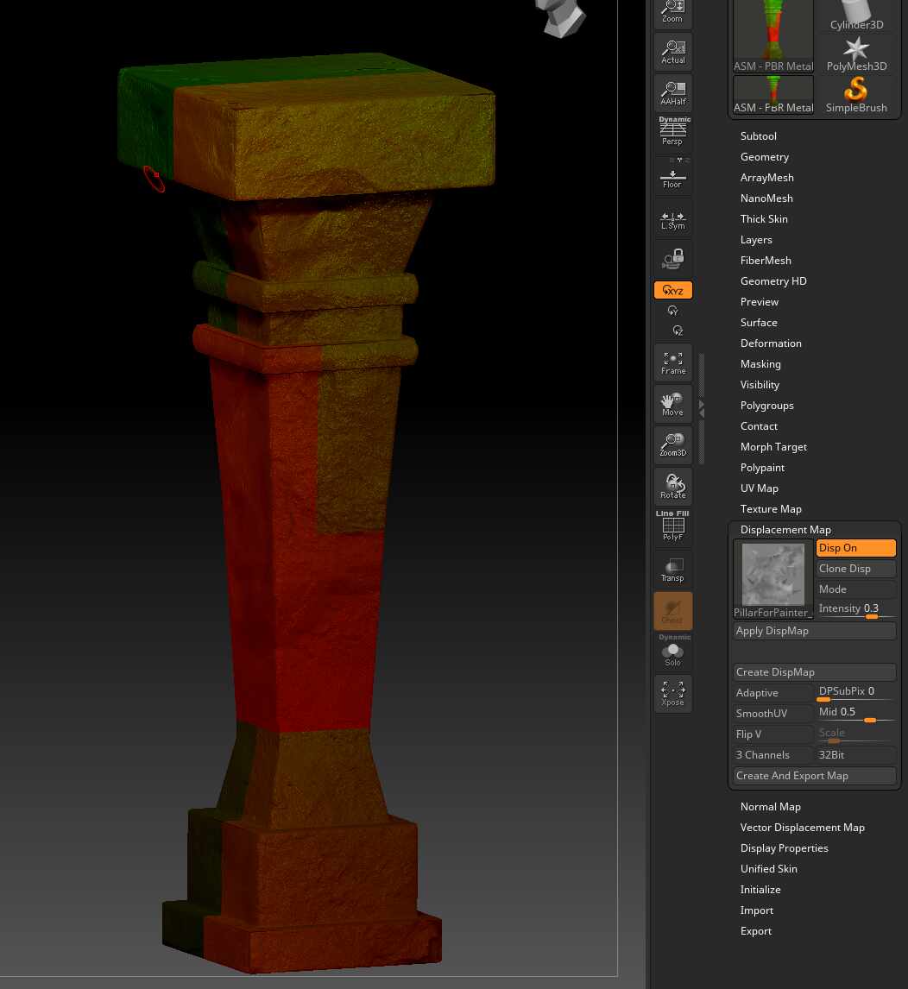Click the PillarForPainter displacement map thumbnail

(772, 575)
